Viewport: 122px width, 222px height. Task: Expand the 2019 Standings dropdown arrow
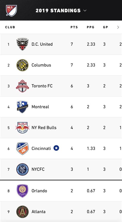click(85, 11)
